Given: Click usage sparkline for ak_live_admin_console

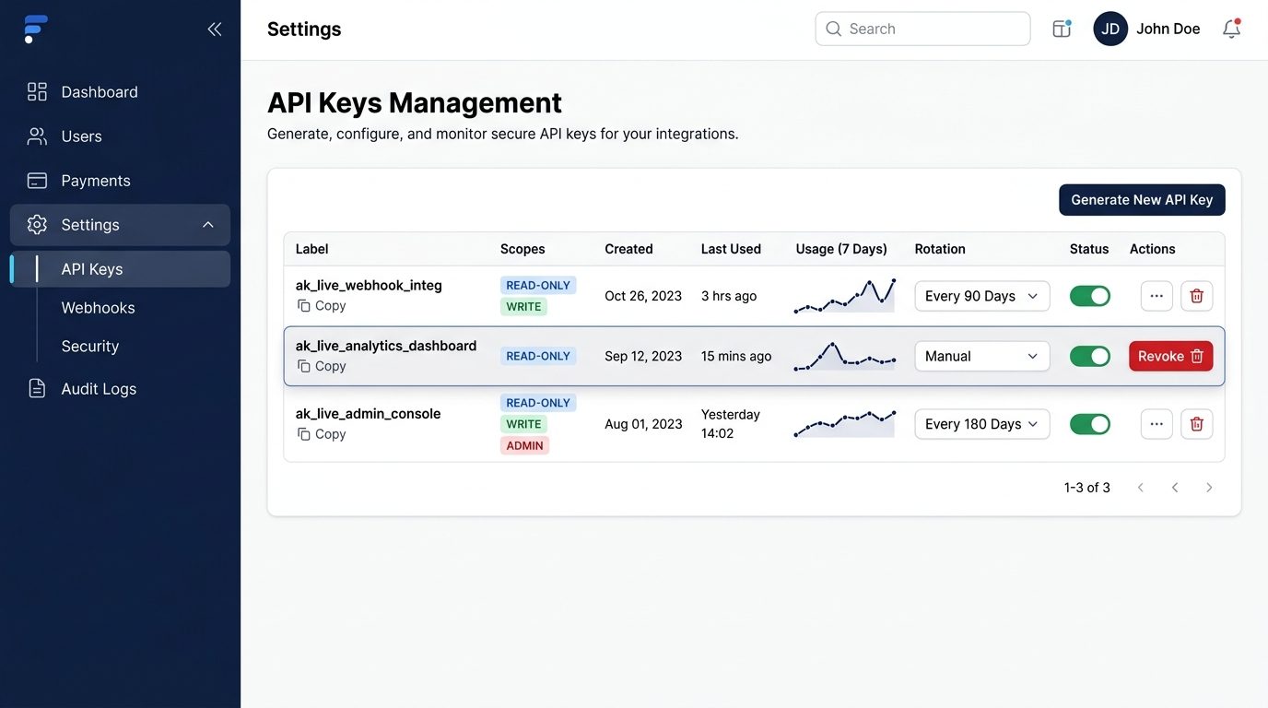Looking at the screenshot, I should point(844,424).
